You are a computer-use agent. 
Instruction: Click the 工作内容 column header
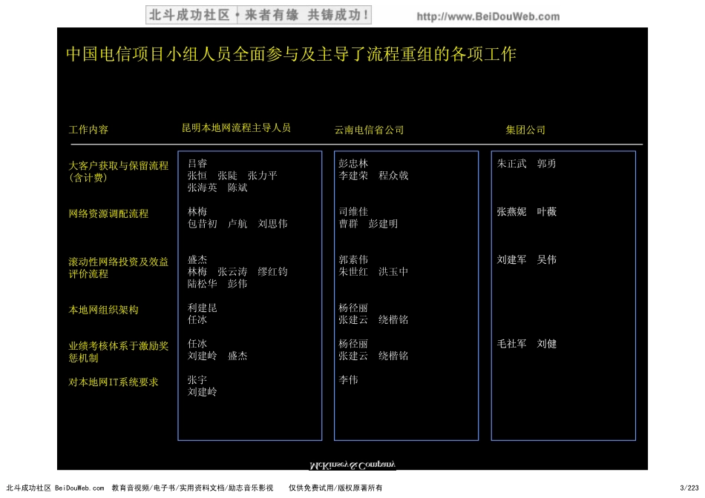88,129
